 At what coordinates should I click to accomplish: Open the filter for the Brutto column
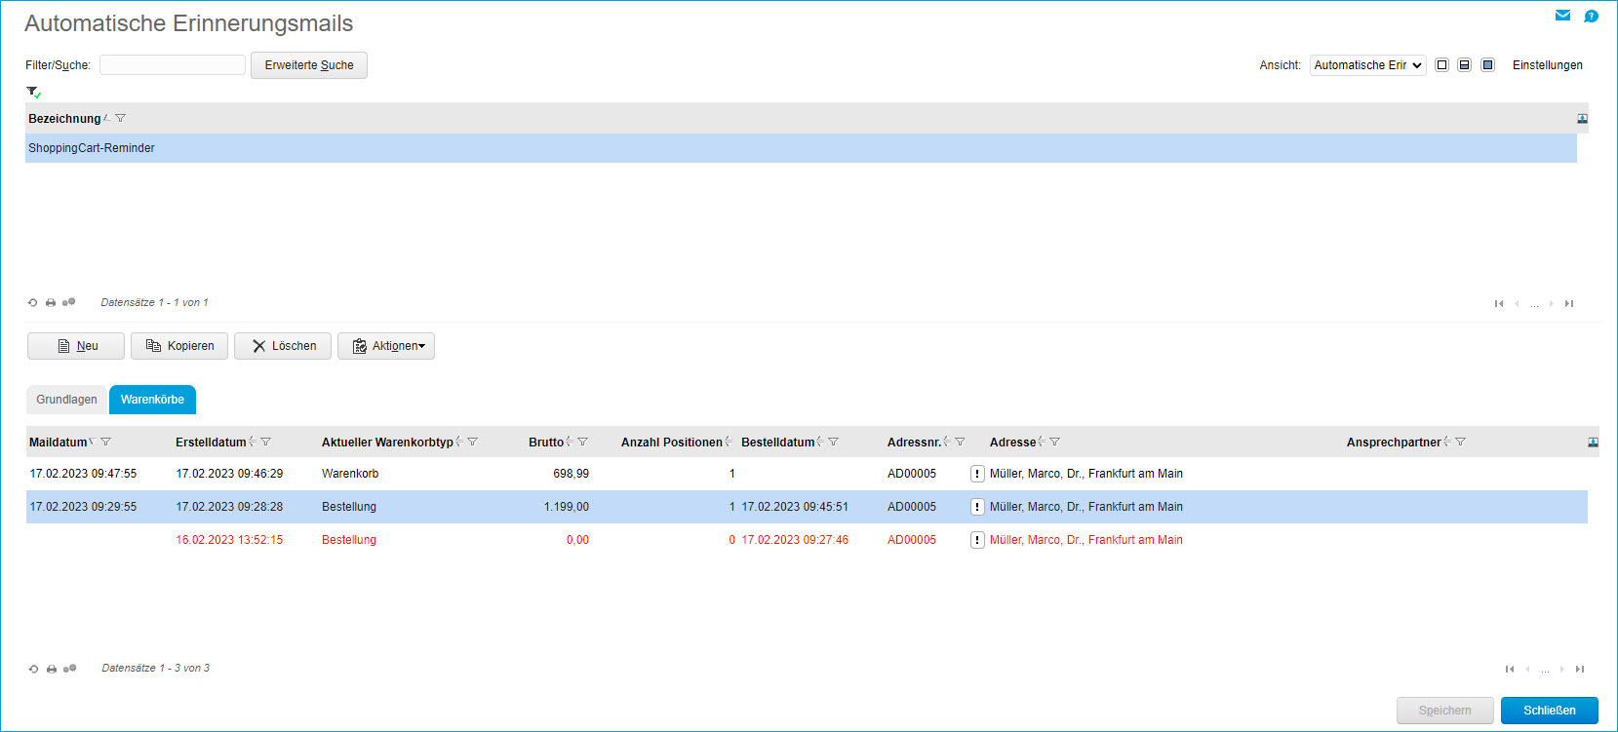(582, 443)
